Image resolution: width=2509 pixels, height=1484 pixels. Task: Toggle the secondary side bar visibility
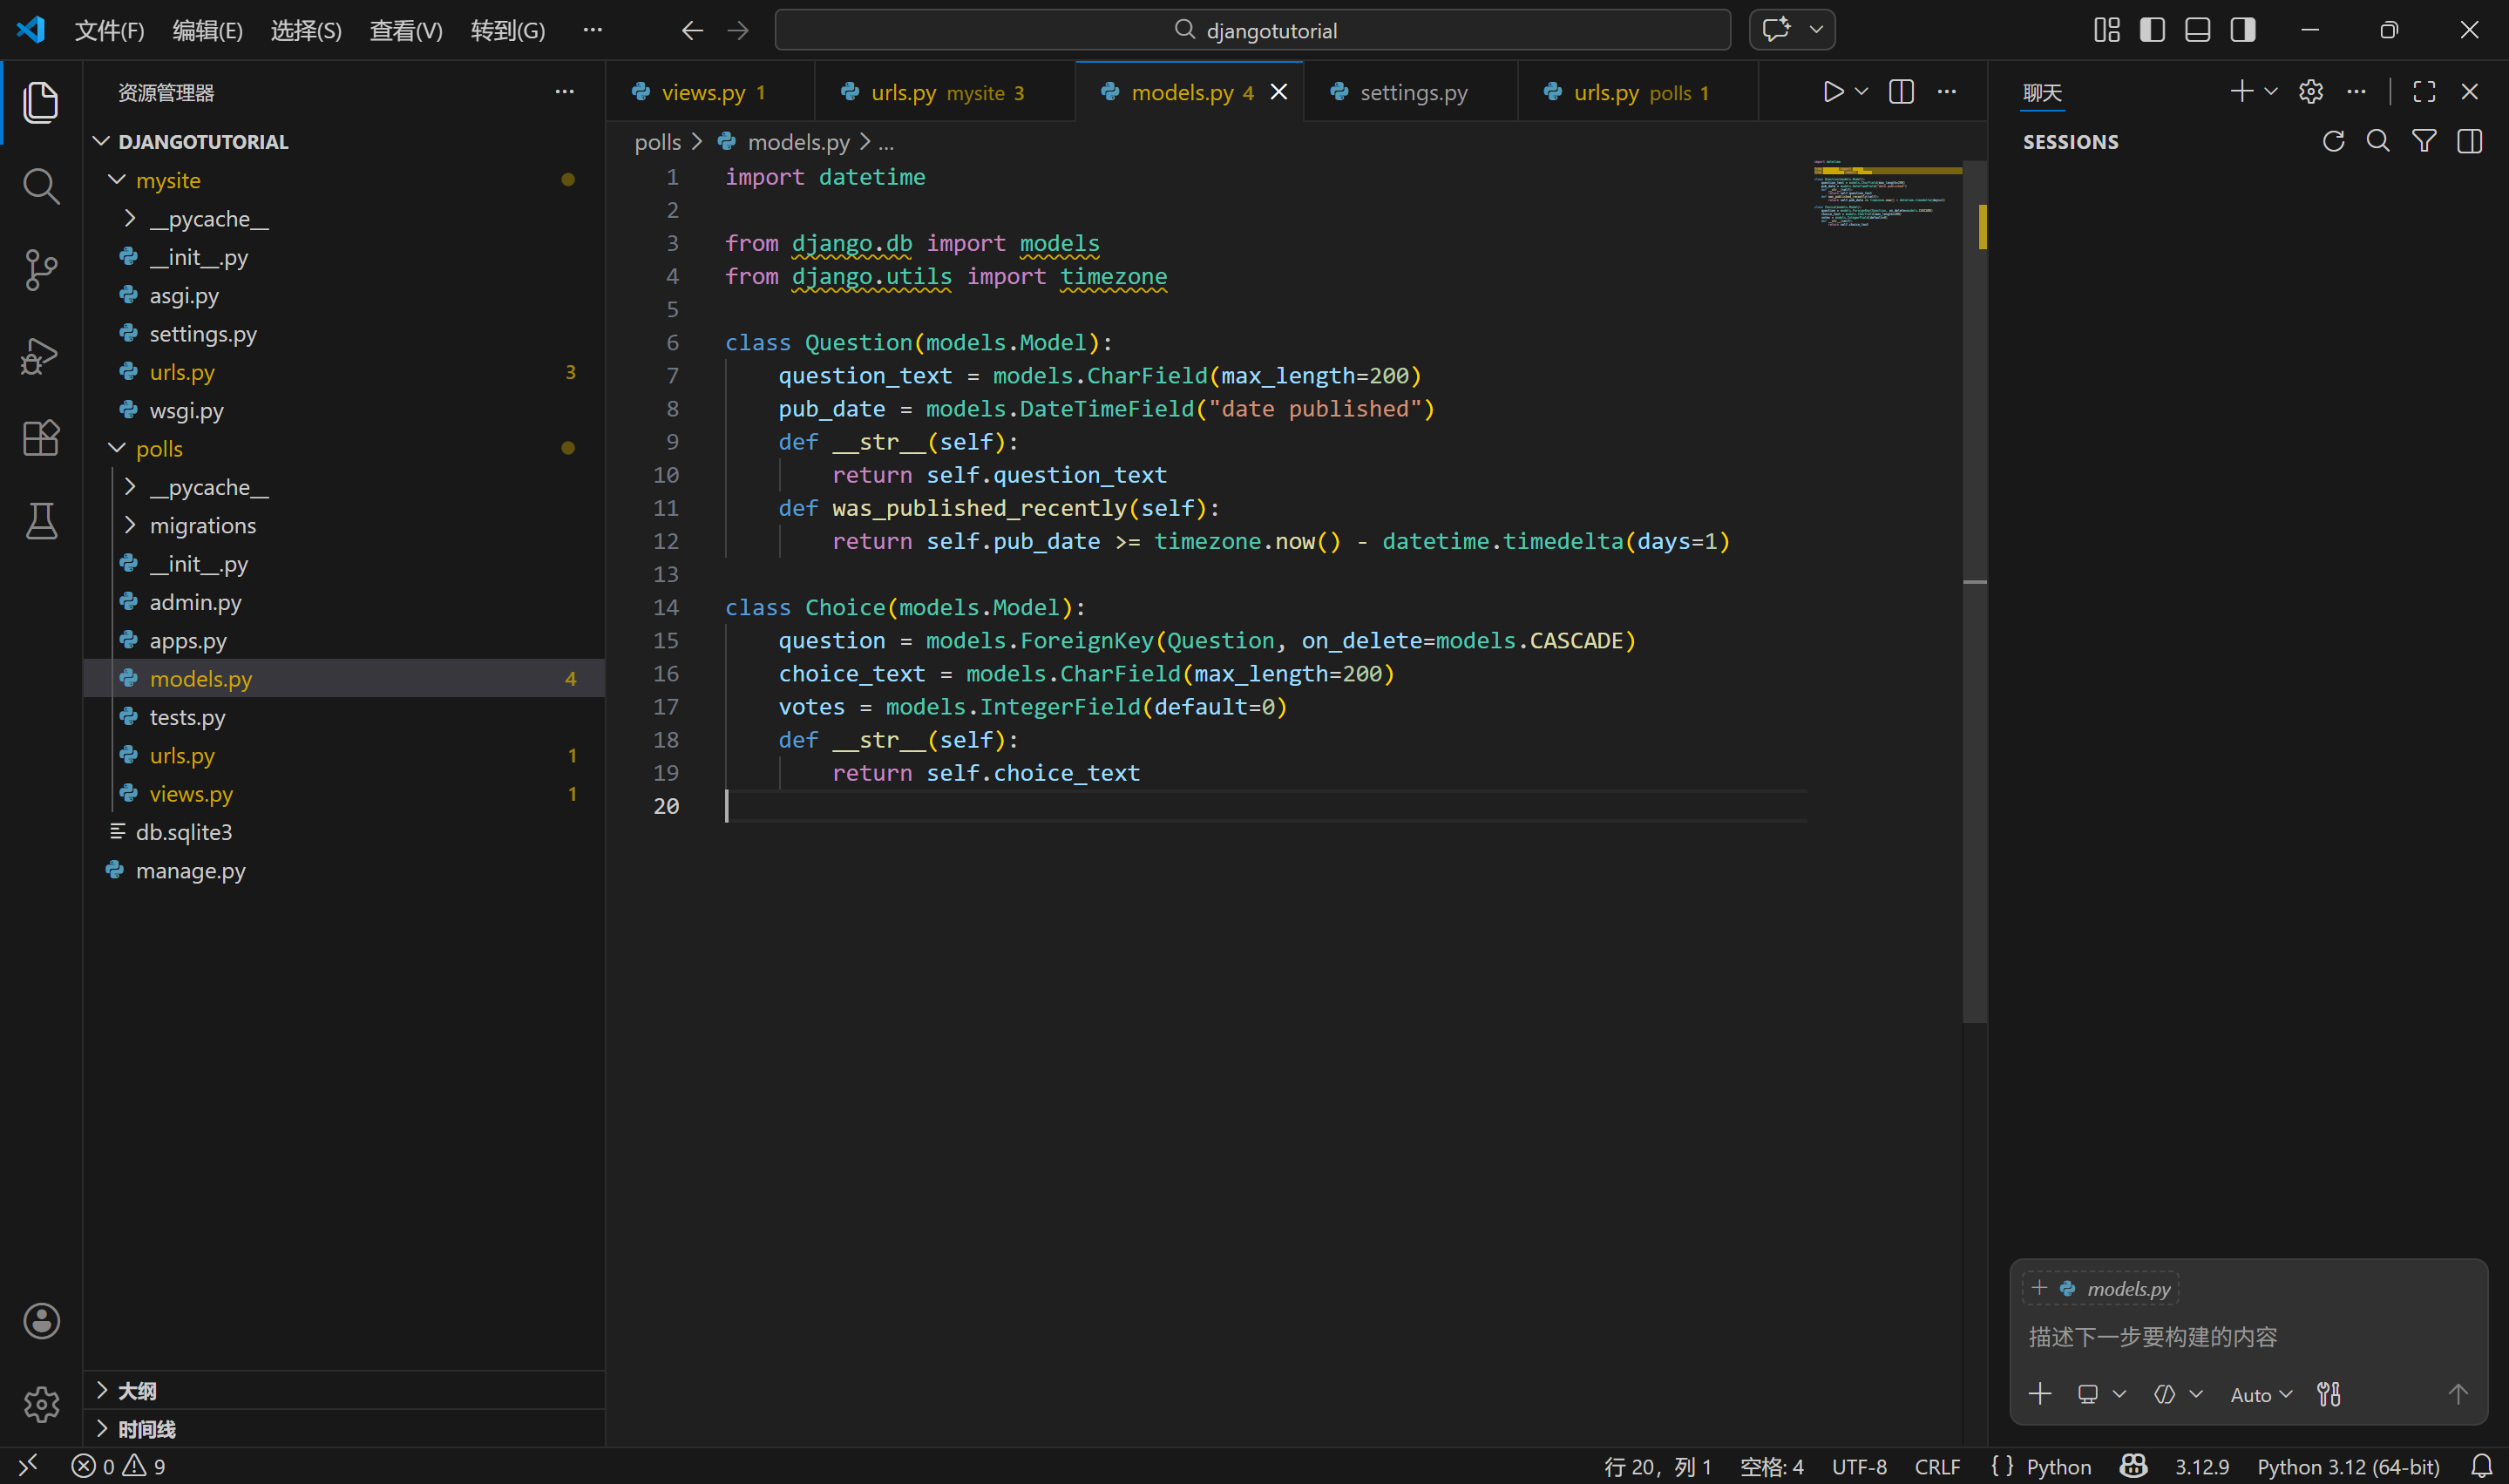[2243, 30]
